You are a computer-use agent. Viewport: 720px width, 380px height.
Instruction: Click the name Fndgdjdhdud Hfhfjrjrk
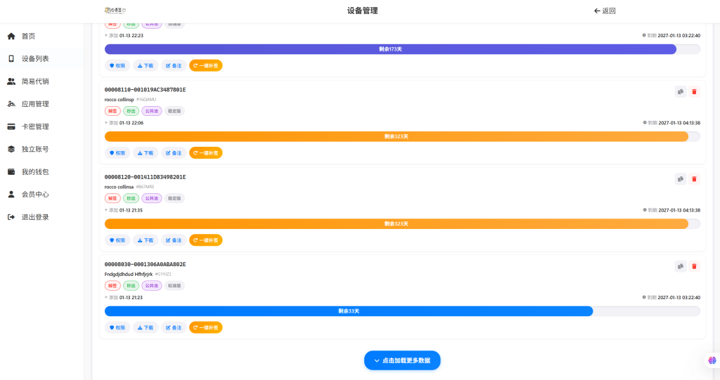click(129, 274)
